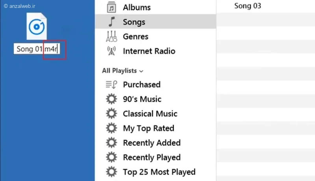Open the Classical Music playlist
This screenshot has height=181, width=315.
[150, 114]
